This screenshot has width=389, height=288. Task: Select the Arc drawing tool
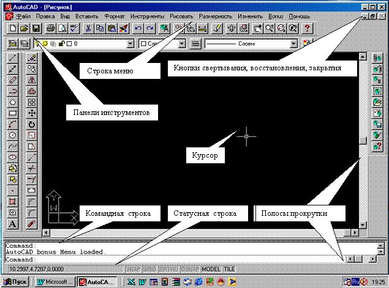[12, 124]
